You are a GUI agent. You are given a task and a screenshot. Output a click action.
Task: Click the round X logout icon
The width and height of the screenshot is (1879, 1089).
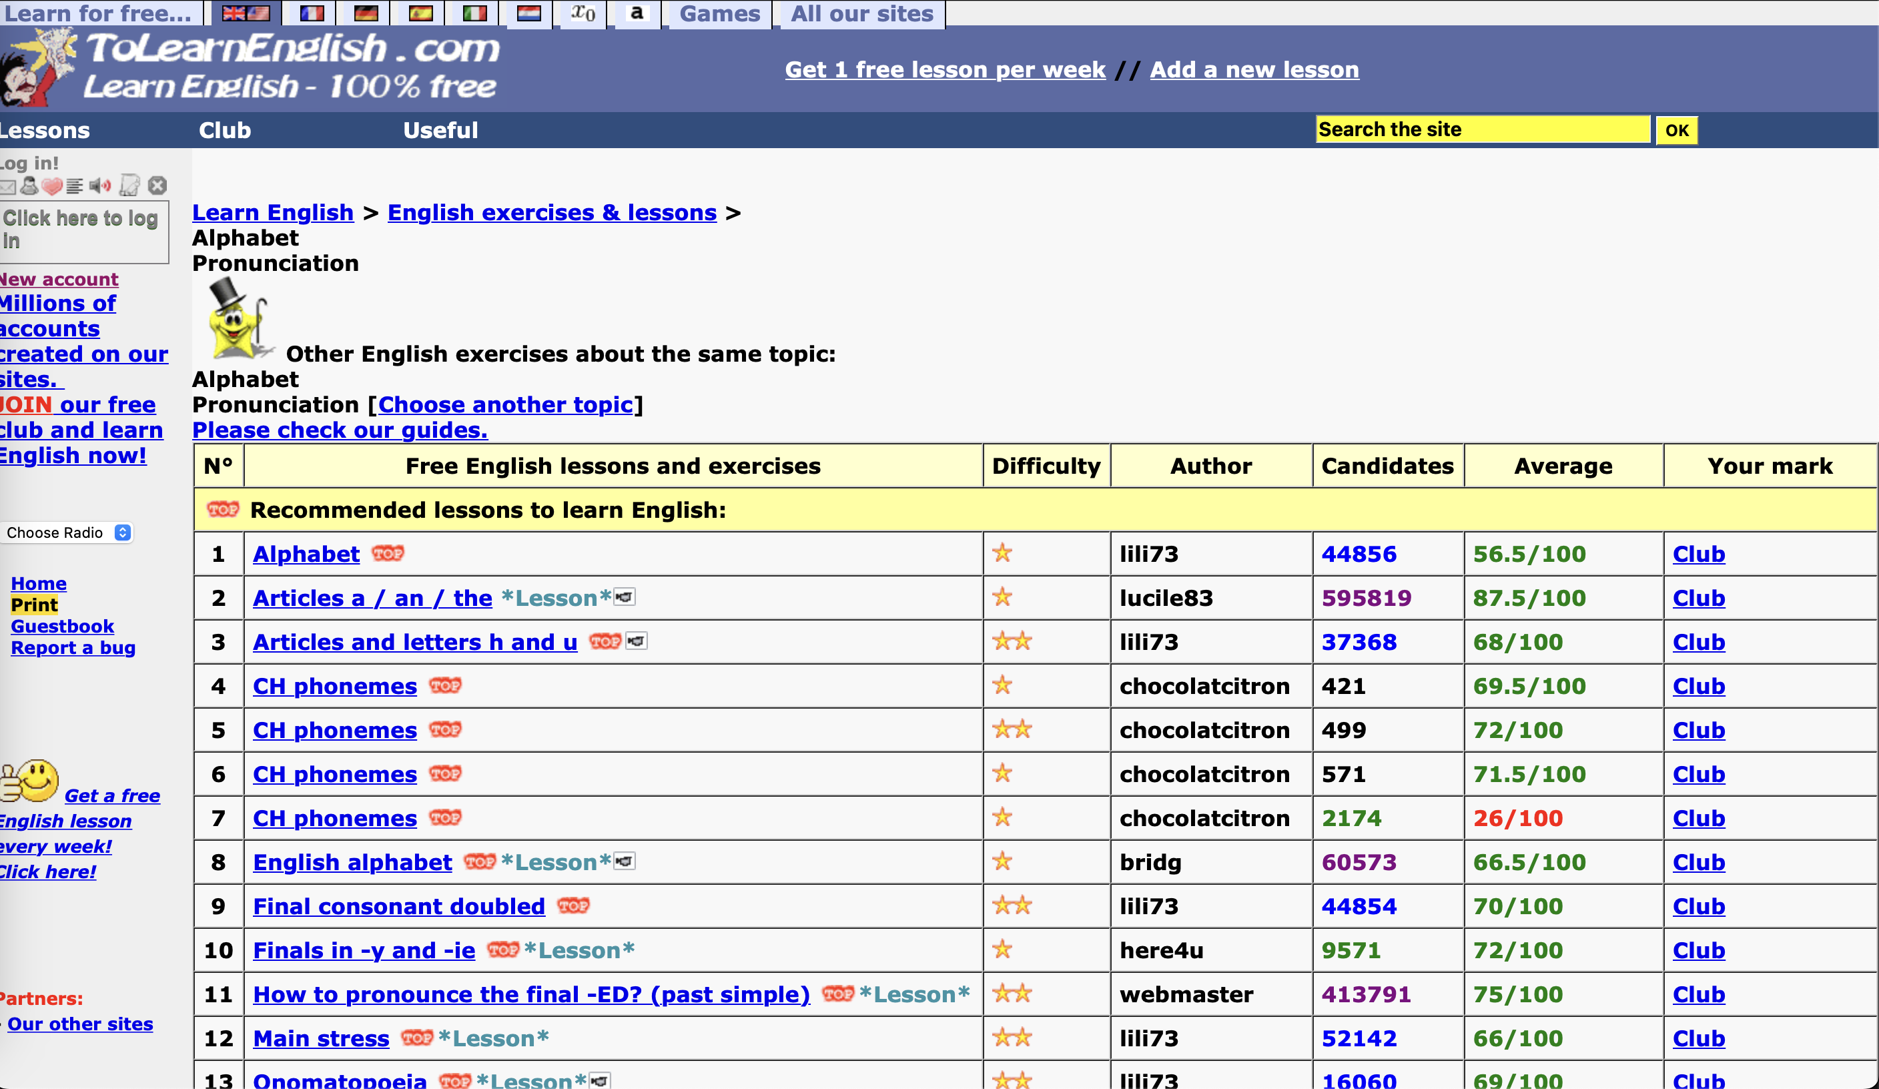157,186
